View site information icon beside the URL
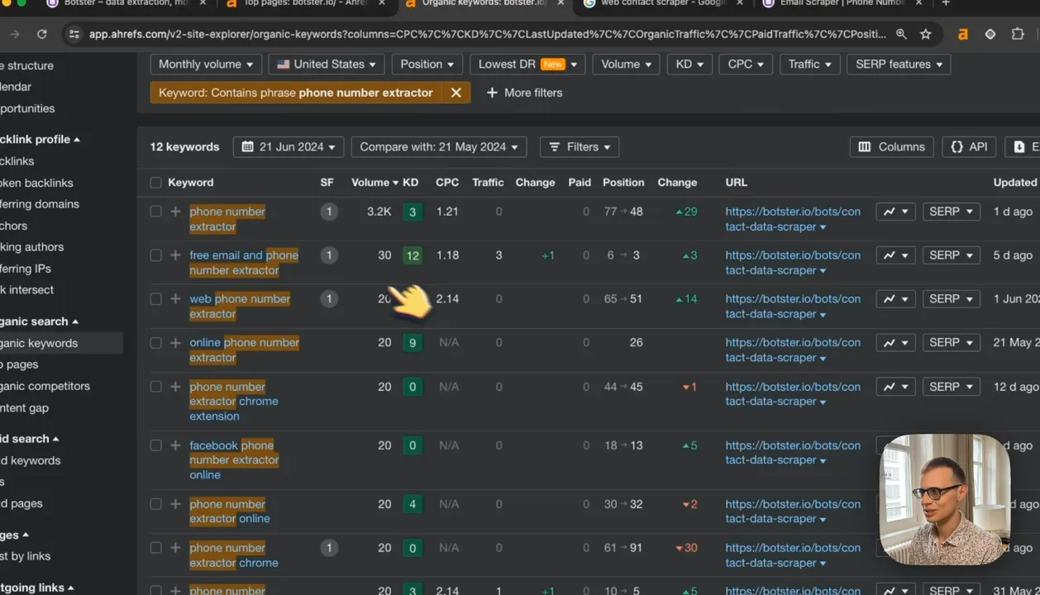 tap(74, 34)
